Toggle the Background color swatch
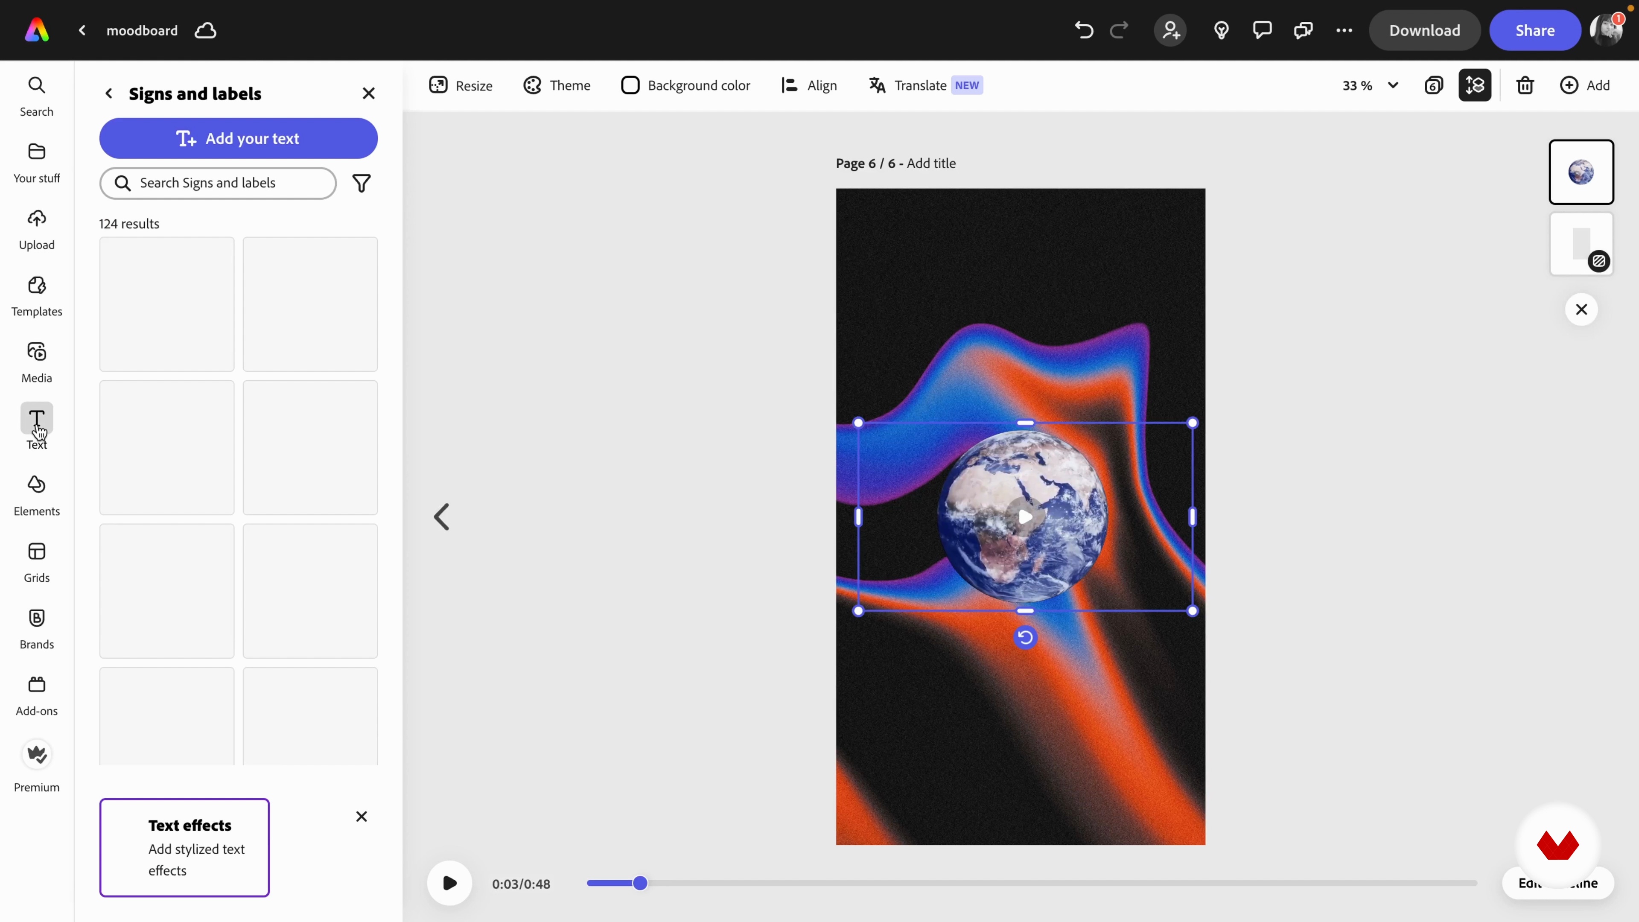 (630, 85)
